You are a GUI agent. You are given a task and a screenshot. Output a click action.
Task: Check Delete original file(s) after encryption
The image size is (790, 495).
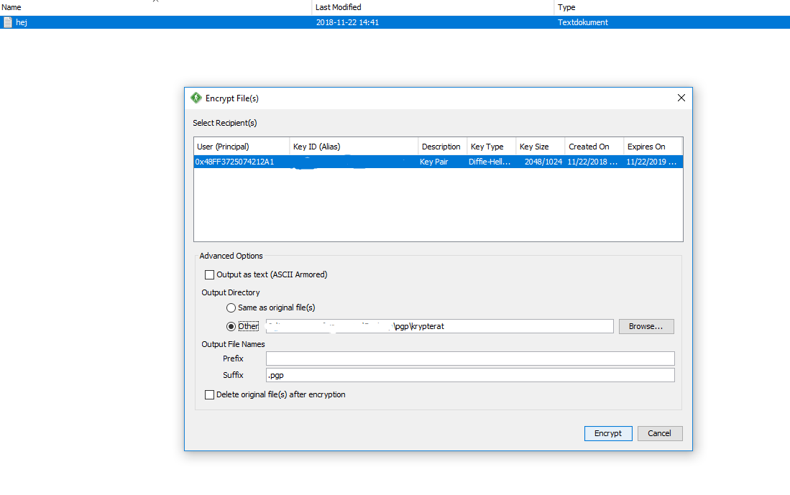point(210,394)
